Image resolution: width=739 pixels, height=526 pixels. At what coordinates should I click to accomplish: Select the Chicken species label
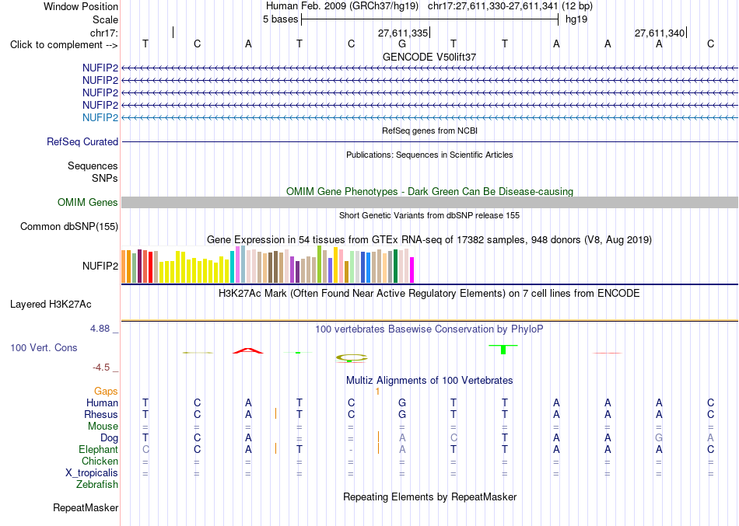pos(100,461)
